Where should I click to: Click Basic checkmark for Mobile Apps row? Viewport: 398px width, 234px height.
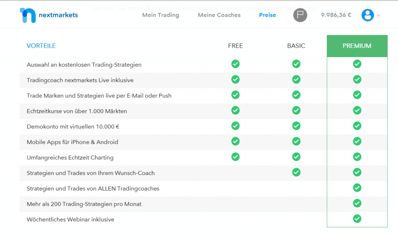tap(296, 141)
